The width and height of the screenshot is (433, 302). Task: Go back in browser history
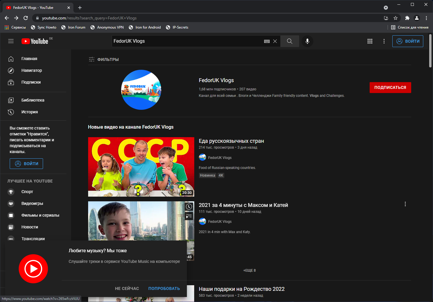click(7, 18)
